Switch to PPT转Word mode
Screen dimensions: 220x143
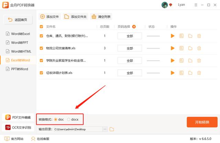pos(18,69)
